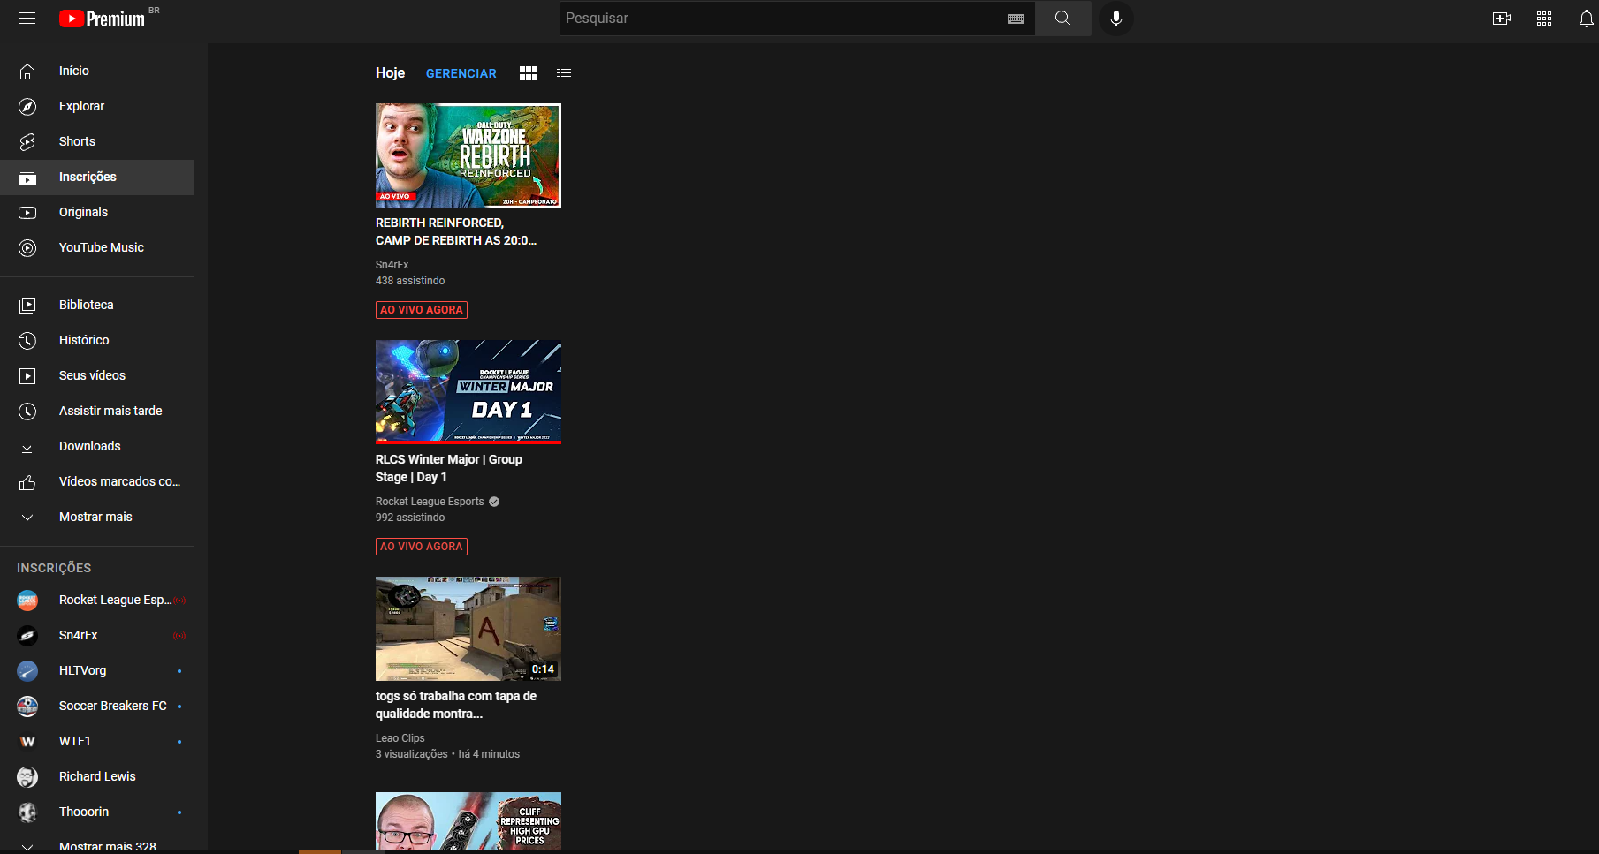The image size is (1599, 854).
Task: Open Richard Lewis subscription channel
Action: pos(97,776)
